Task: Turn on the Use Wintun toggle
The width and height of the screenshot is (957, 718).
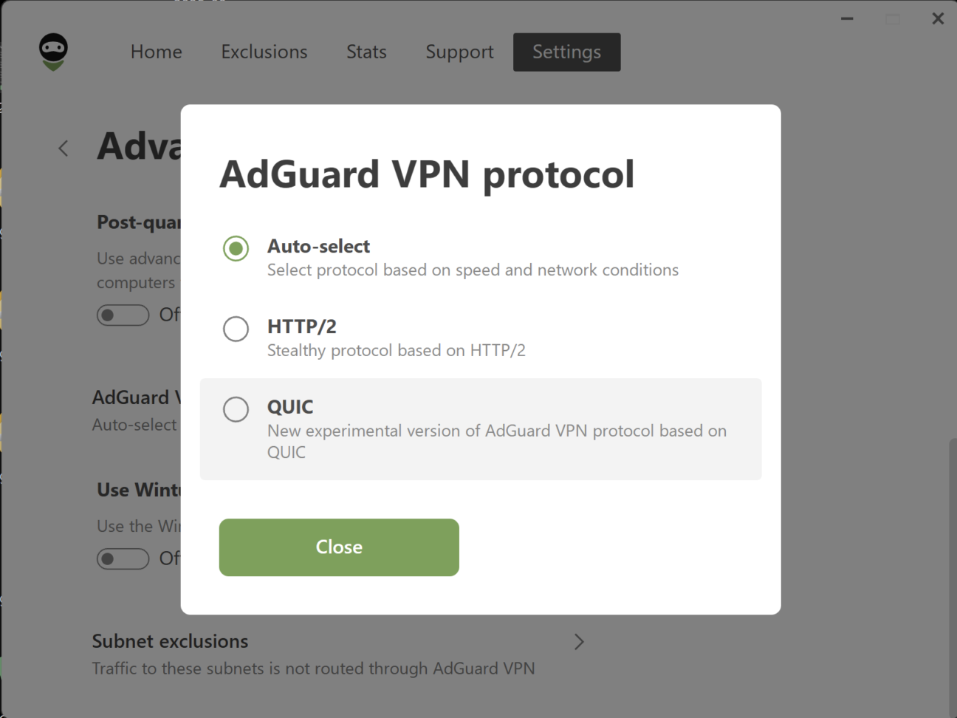Action: [123, 558]
